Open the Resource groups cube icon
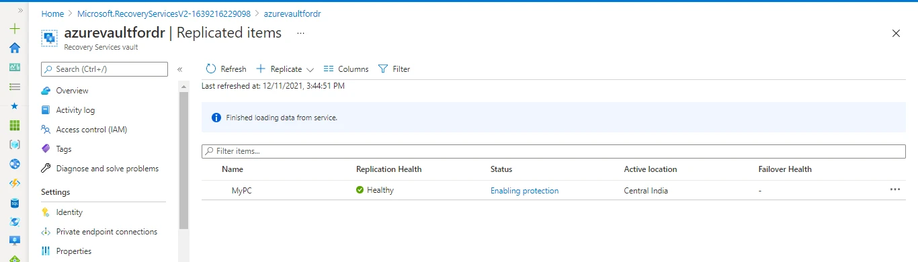Screen dimensions: 918x262 click(15, 144)
